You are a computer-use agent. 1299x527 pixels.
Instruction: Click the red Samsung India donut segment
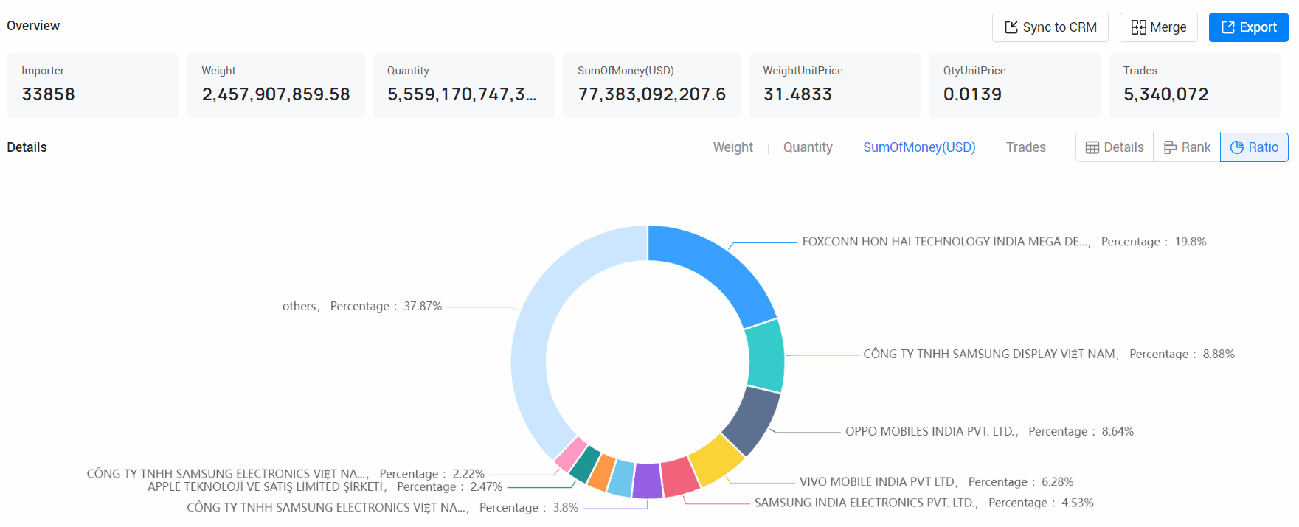coord(679,478)
